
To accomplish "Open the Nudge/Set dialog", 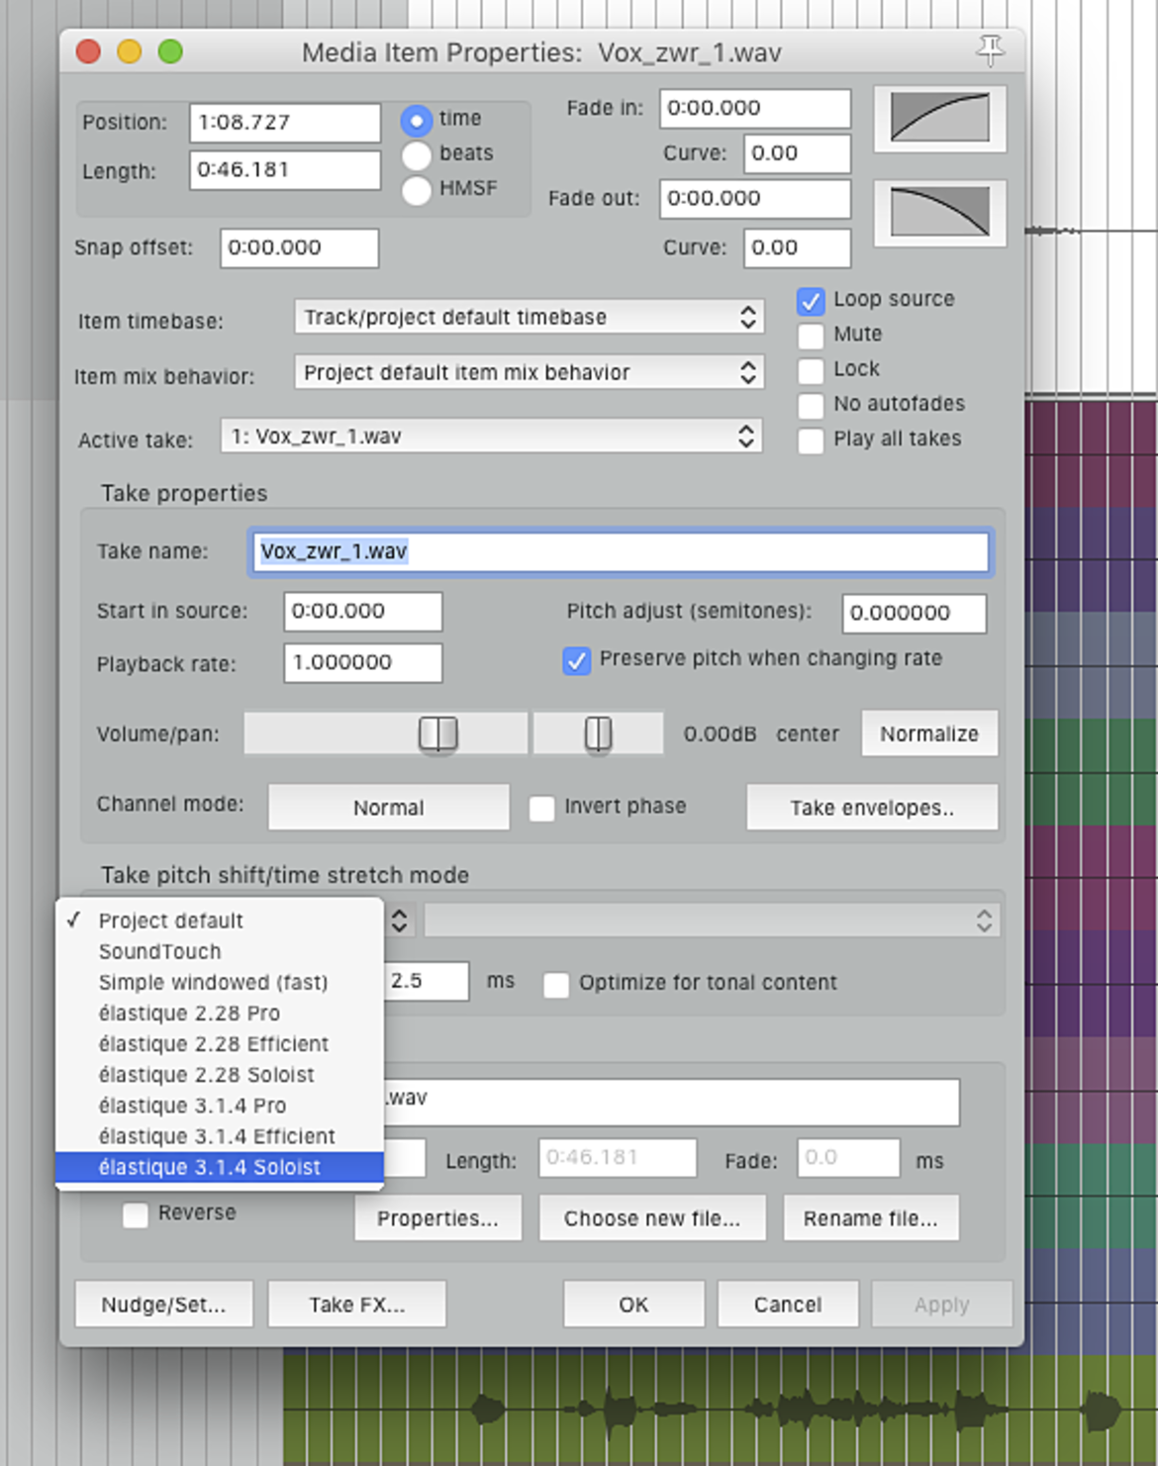I will point(164,1305).
